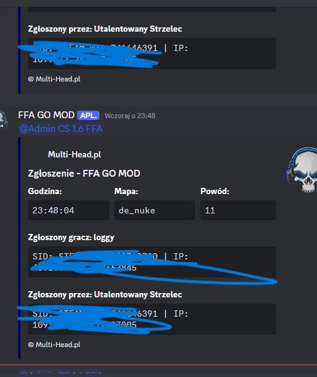This screenshot has height=377, width=317.
Task: Click the red new-messages divider line
Action: click(158, 365)
